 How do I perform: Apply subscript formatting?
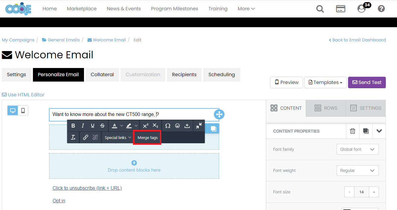point(155,126)
